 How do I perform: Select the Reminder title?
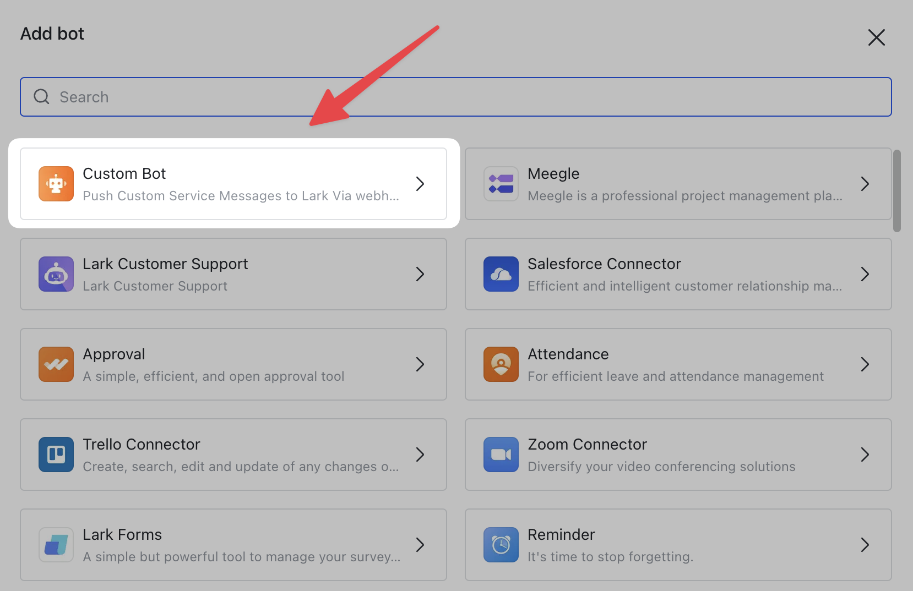pyautogui.click(x=561, y=535)
